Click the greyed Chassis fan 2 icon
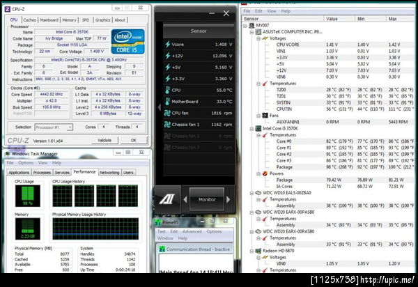Screen dimensions: 418x287 [167, 136]
